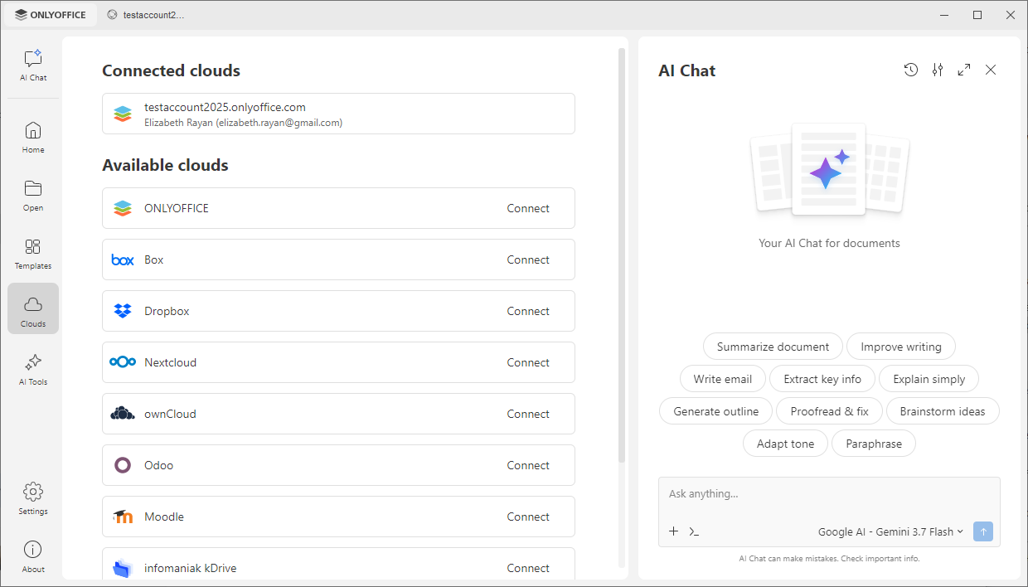This screenshot has height=587, width=1028.
Task: Click the Box cloud logo
Action: (123, 260)
